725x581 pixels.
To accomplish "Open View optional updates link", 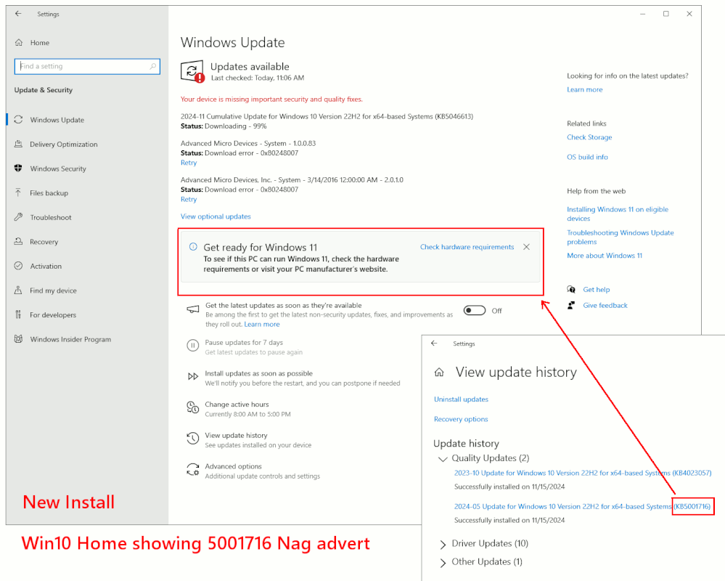I will [x=216, y=216].
